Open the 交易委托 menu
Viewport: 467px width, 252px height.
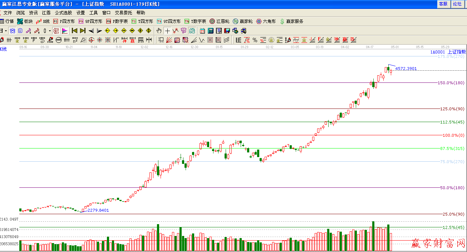point(123,13)
